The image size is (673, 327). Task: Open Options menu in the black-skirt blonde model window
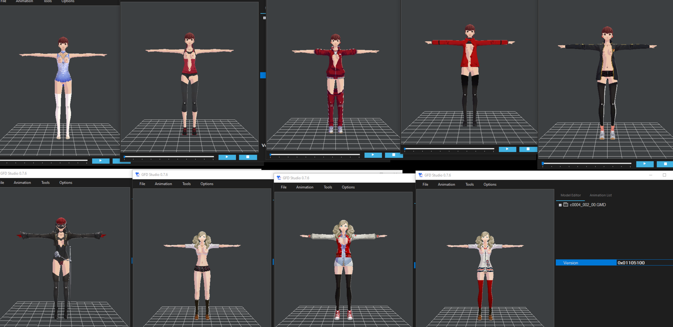[x=207, y=184]
